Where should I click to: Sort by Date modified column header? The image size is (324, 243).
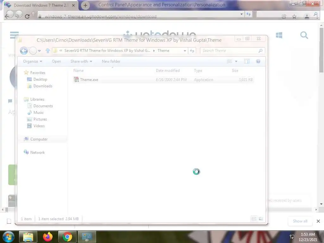pos(168,71)
